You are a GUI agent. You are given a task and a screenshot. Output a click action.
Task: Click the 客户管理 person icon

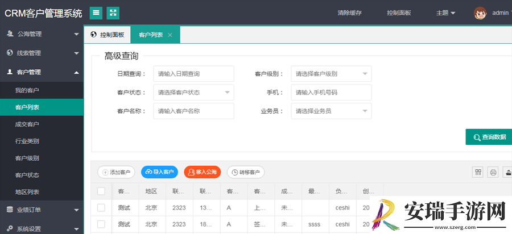[10, 72]
